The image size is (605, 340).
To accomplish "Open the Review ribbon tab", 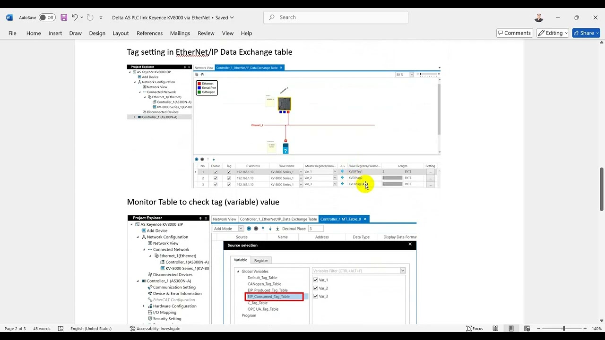I will click(206, 33).
